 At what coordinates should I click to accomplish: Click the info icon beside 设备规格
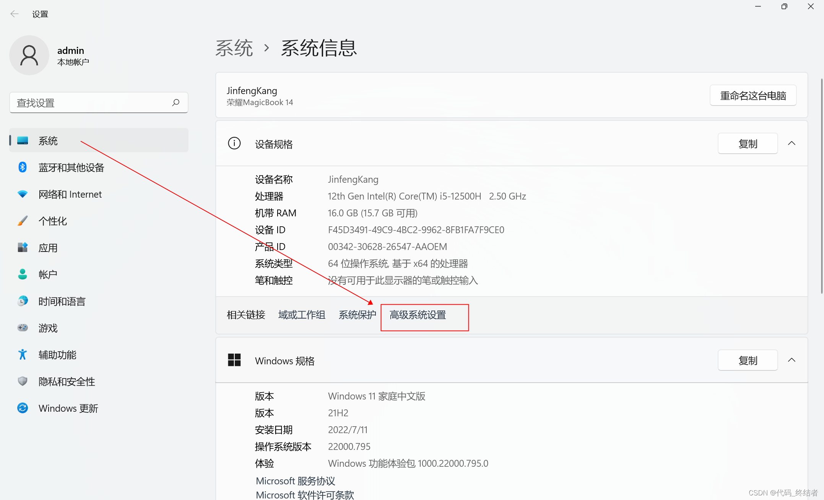click(x=234, y=143)
